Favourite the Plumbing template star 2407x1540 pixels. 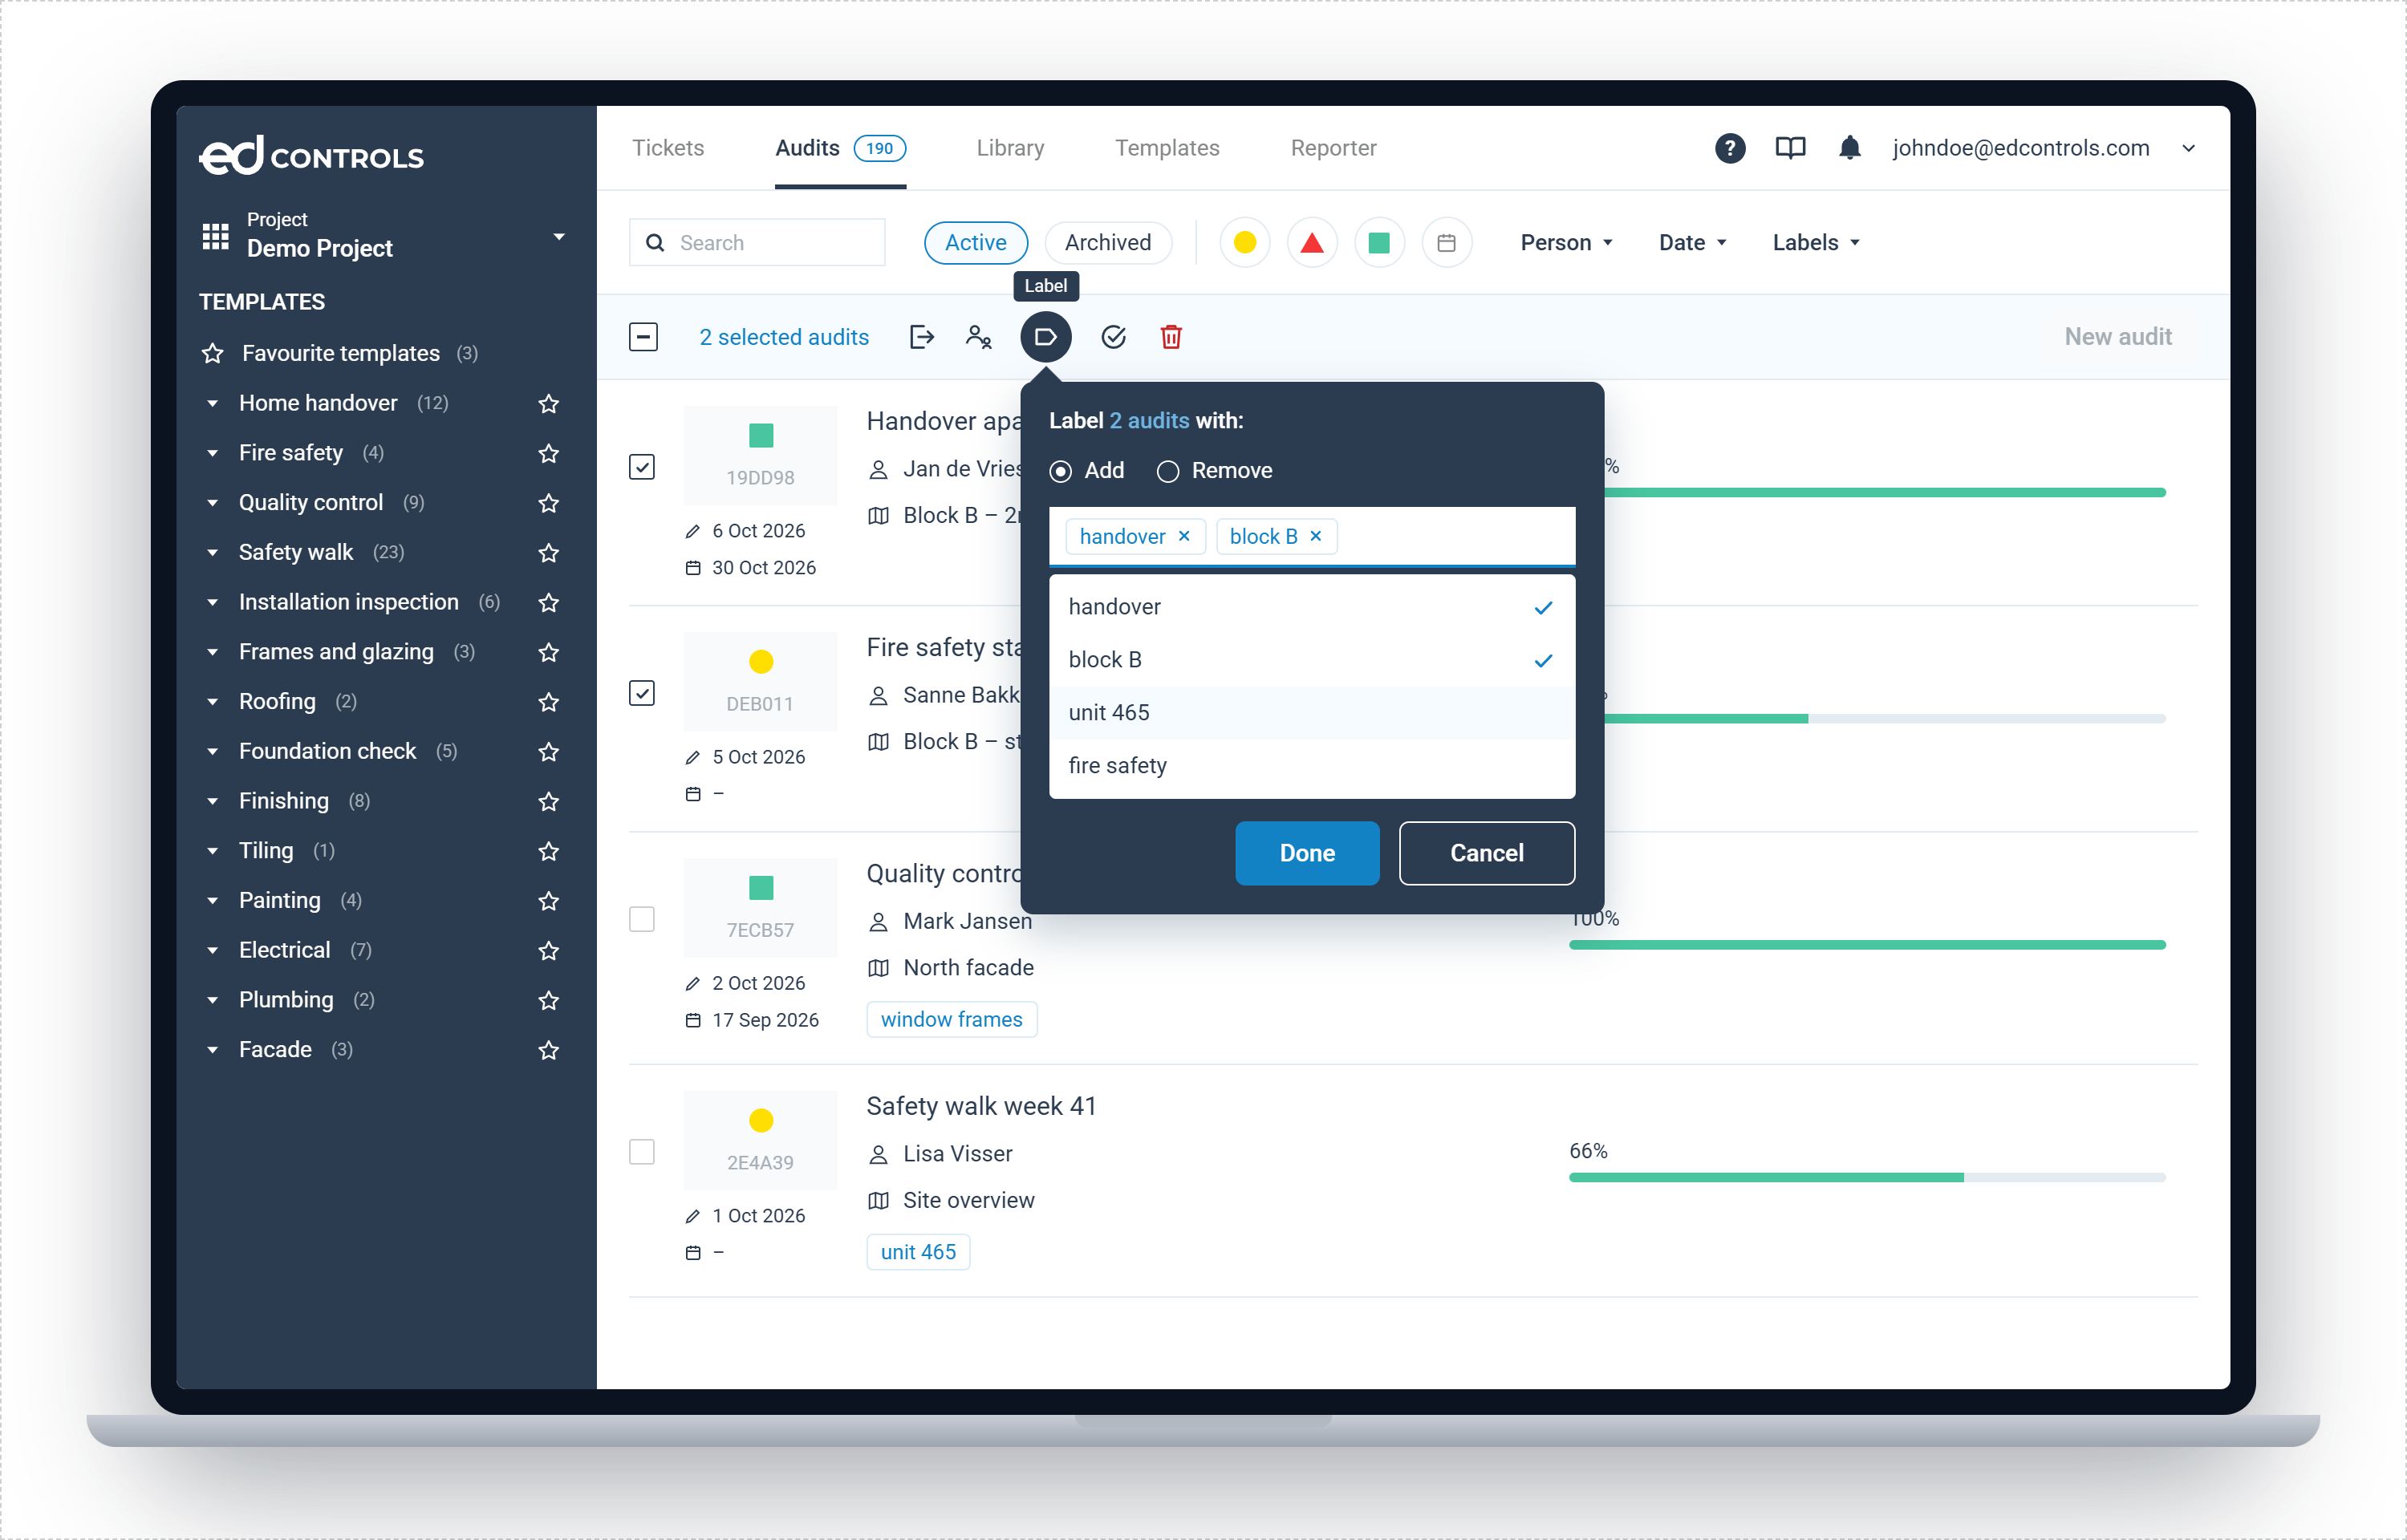(x=548, y=1001)
